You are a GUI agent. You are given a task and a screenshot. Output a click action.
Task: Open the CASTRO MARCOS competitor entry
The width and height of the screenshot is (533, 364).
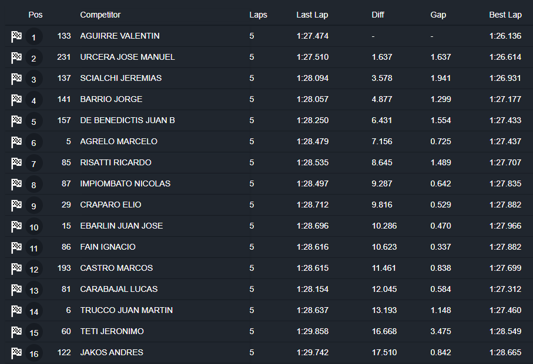[116, 268]
